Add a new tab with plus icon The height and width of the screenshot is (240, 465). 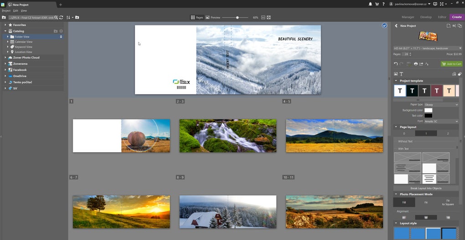[61, 5]
